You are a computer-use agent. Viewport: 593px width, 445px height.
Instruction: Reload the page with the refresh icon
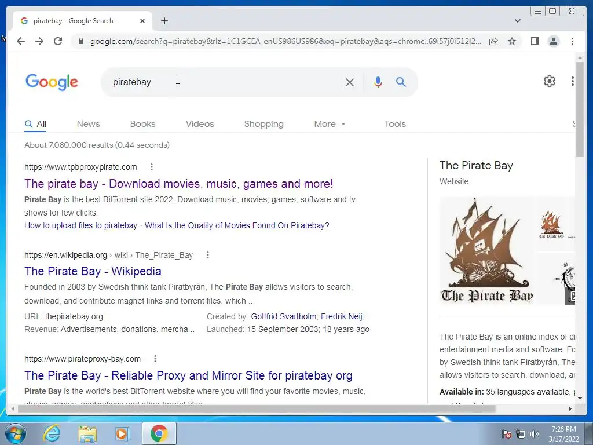tap(58, 41)
